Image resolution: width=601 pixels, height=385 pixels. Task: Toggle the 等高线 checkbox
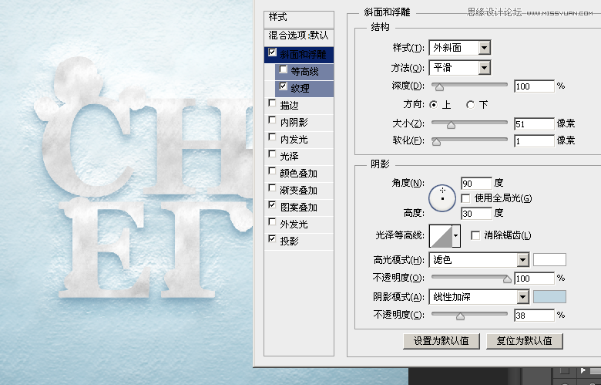click(x=284, y=70)
